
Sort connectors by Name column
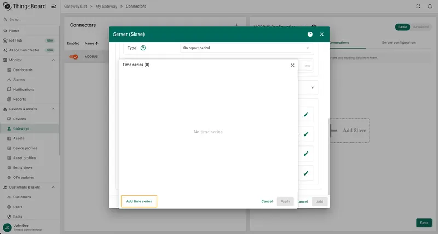tap(91, 43)
